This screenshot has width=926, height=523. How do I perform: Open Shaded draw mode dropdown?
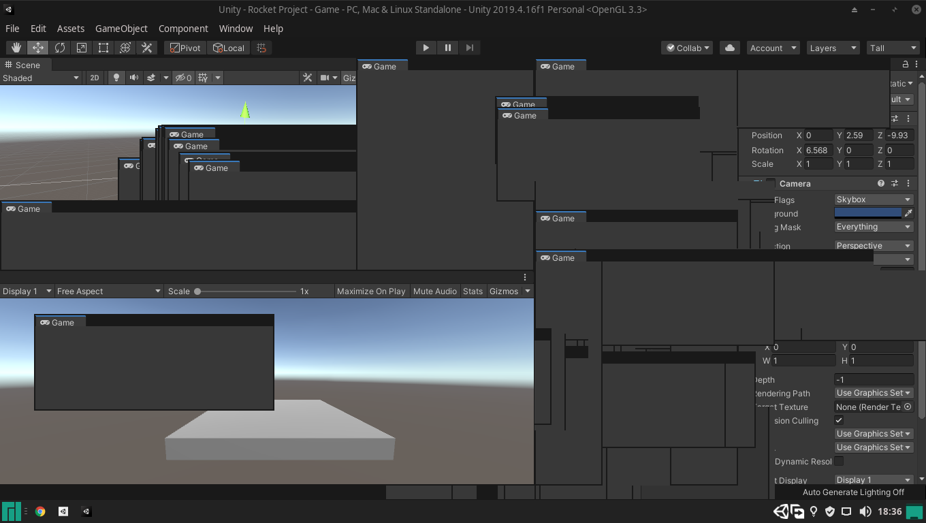click(41, 78)
